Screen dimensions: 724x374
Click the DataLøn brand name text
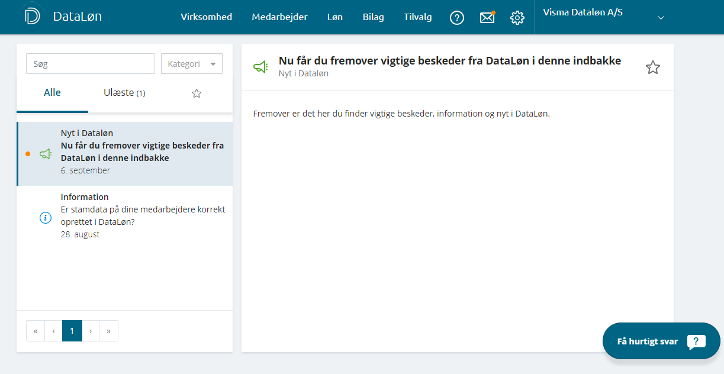point(78,17)
